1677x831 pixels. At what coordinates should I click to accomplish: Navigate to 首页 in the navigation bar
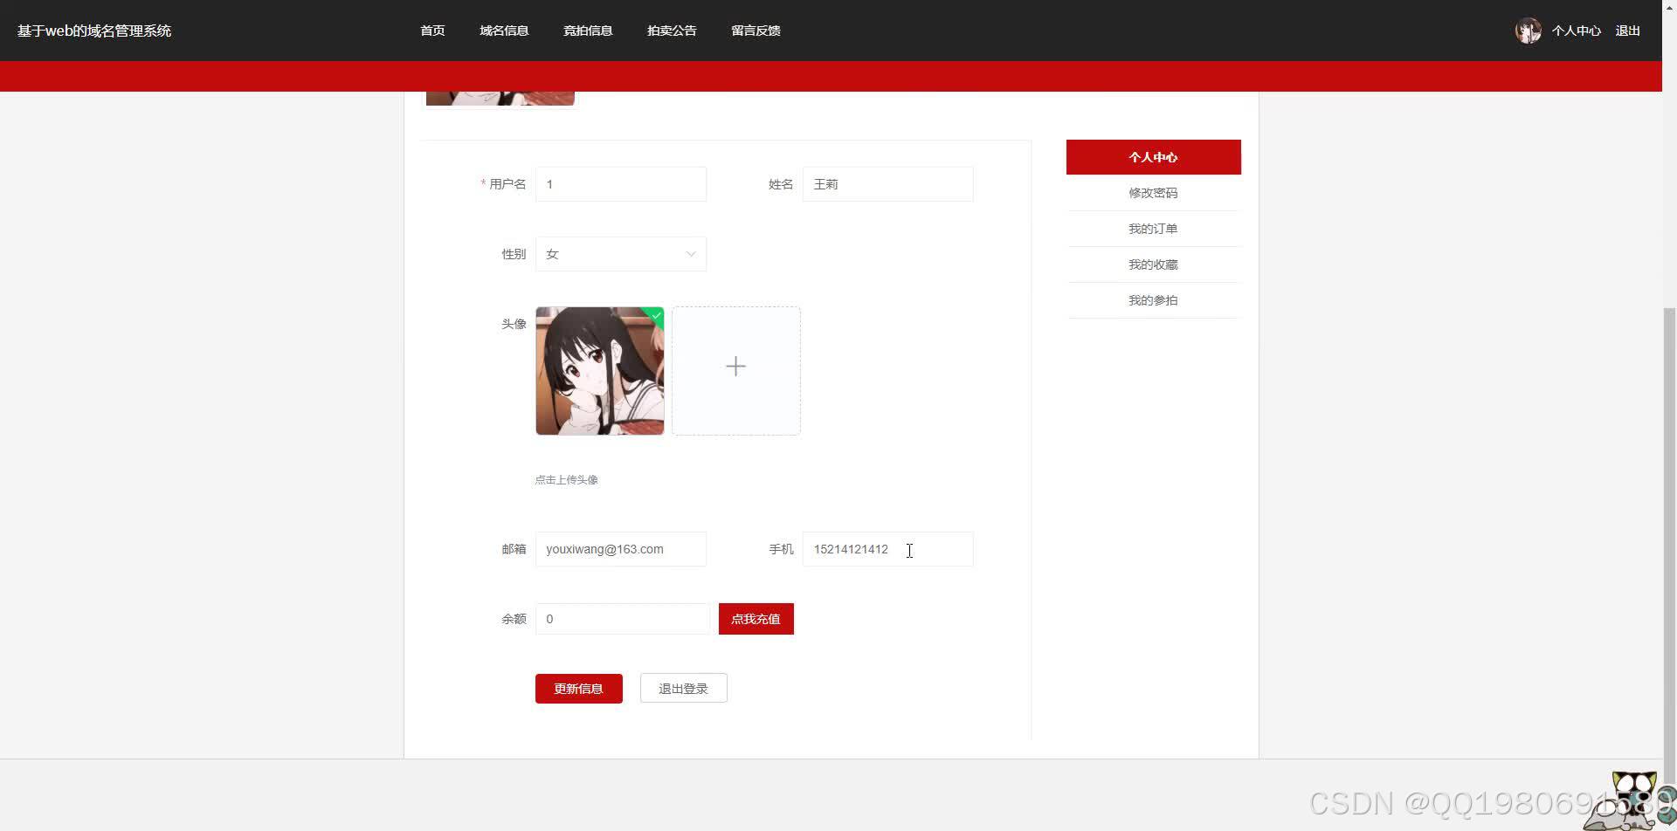click(x=431, y=30)
